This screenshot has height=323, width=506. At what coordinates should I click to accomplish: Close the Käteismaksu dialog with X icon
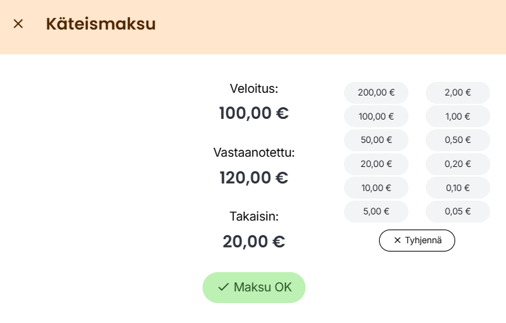[x=19, y=24]
